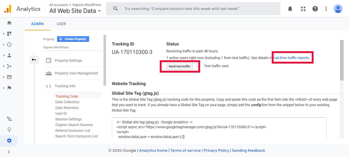Click the Tracking ID UA-170110300-3 text
Screen dimensions: 349x157
point(132,52)
